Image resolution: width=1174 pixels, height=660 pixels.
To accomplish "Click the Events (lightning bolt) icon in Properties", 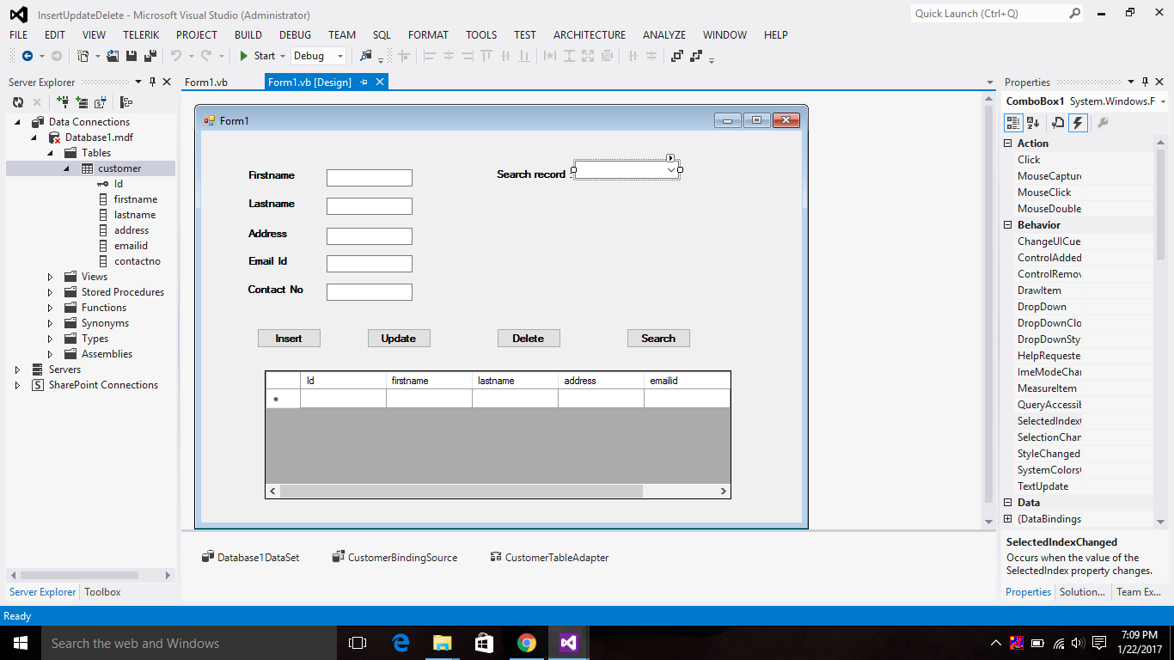I will (x=1079, y=122).
